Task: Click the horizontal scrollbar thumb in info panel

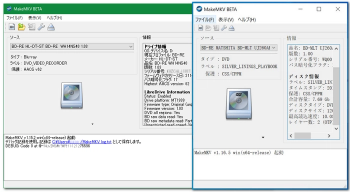Action: [x=302, y=135]
